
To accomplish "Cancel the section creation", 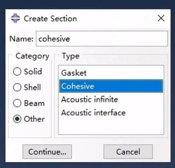I will [x=128, y=152].
